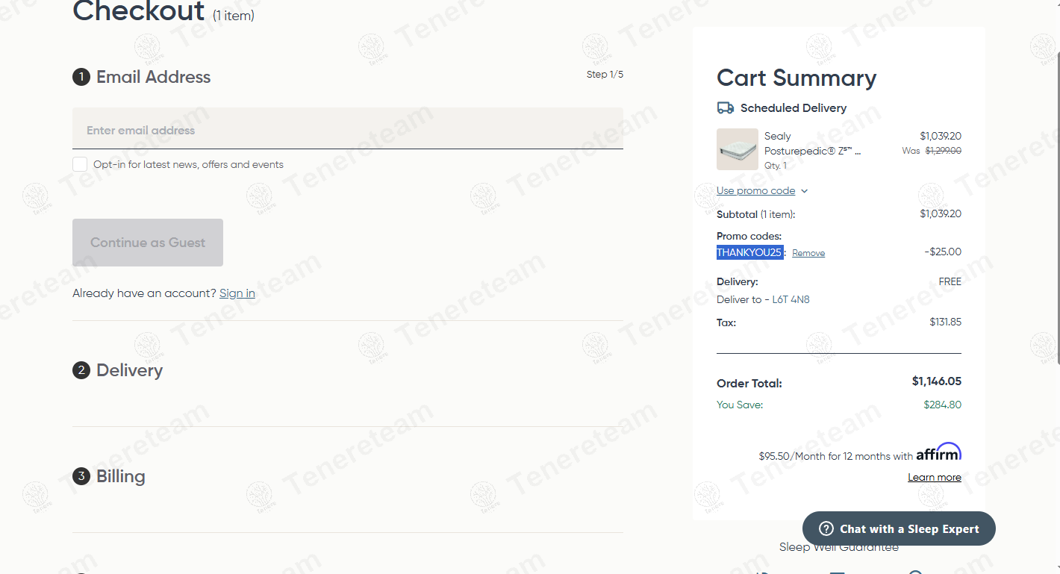This screenshot has width=1060, height=574.
Task: Open the Sealy mattress product thumbnail
Action: [737, 149]
